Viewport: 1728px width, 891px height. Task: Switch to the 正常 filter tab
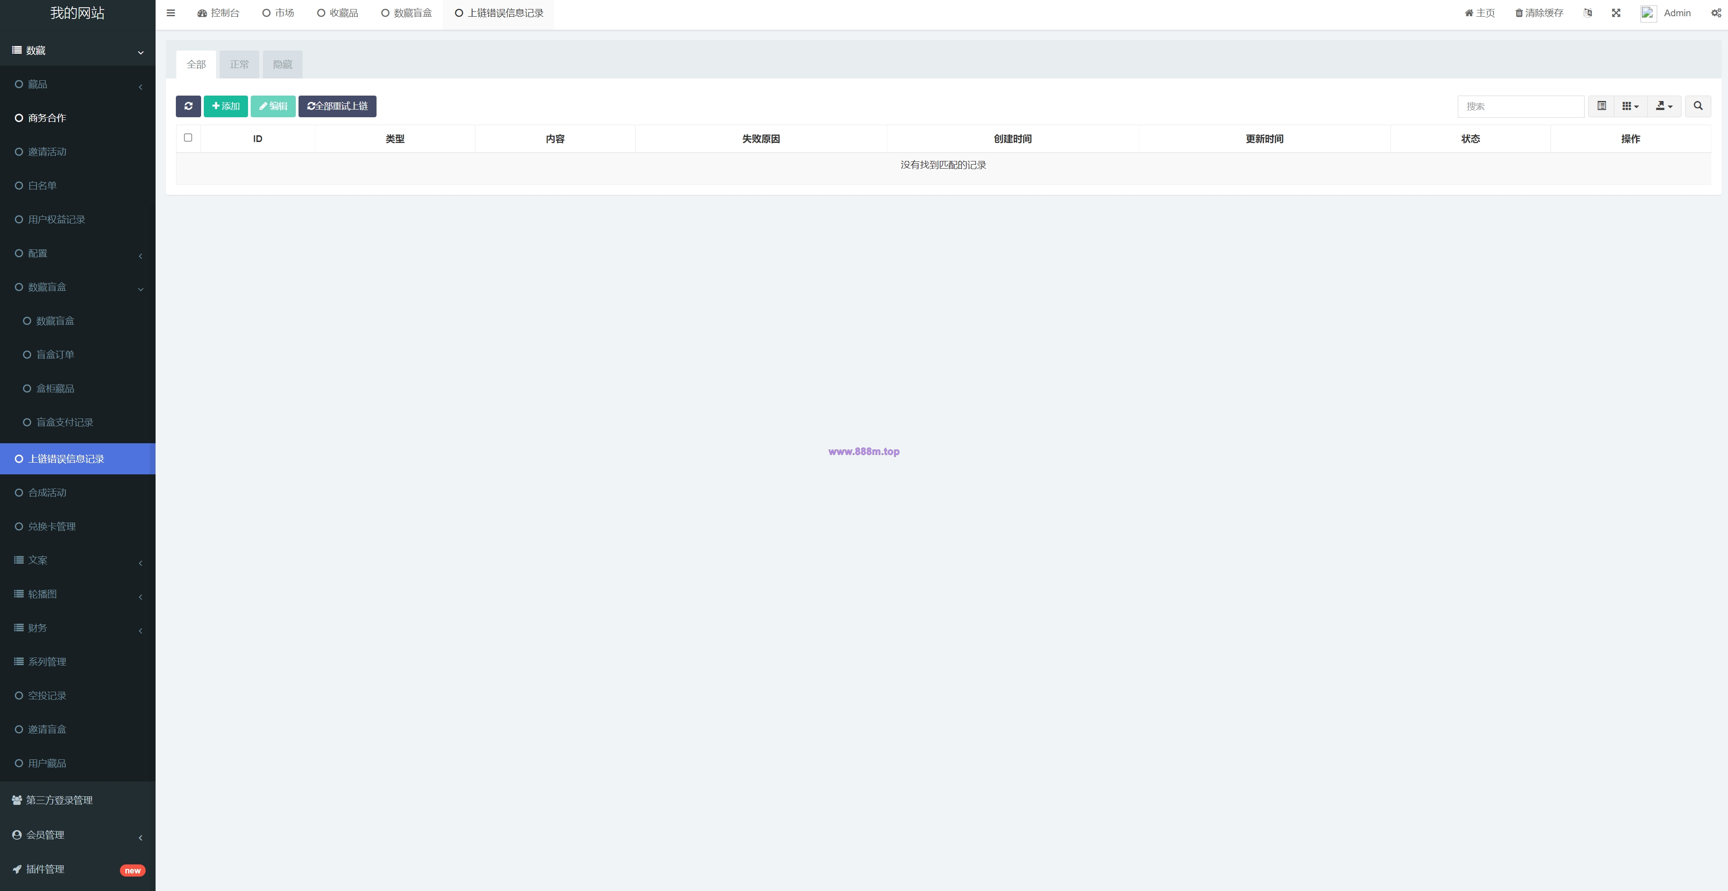[239, 64]
